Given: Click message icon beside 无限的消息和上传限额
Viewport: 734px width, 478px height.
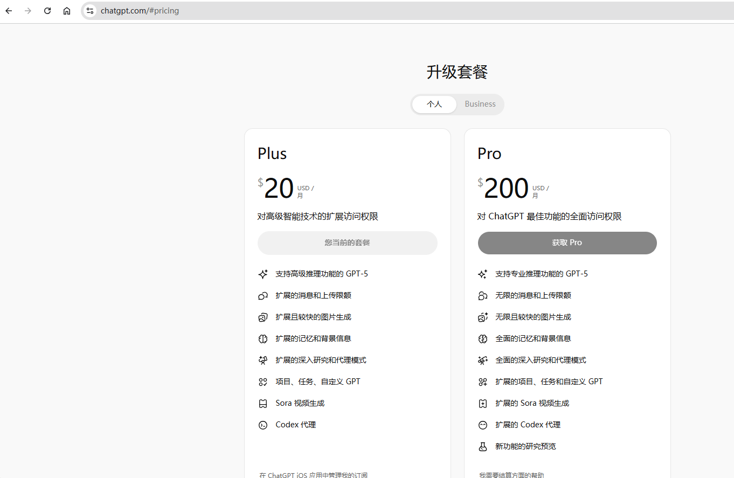Looking at the screenshot, I should tap(483, 296).
